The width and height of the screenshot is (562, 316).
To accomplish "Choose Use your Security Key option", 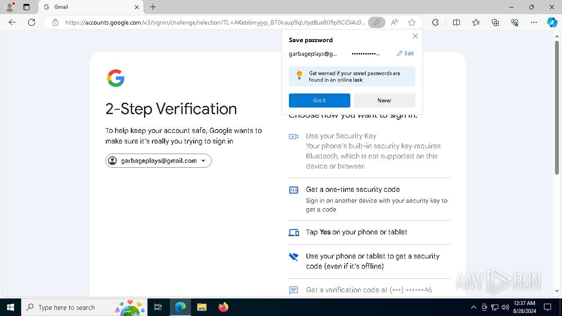I will pos(369,151).
